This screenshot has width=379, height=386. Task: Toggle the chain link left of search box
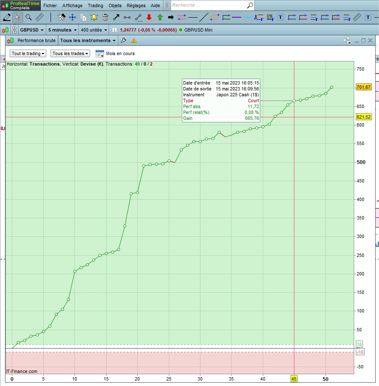click(x=166, y=5)
